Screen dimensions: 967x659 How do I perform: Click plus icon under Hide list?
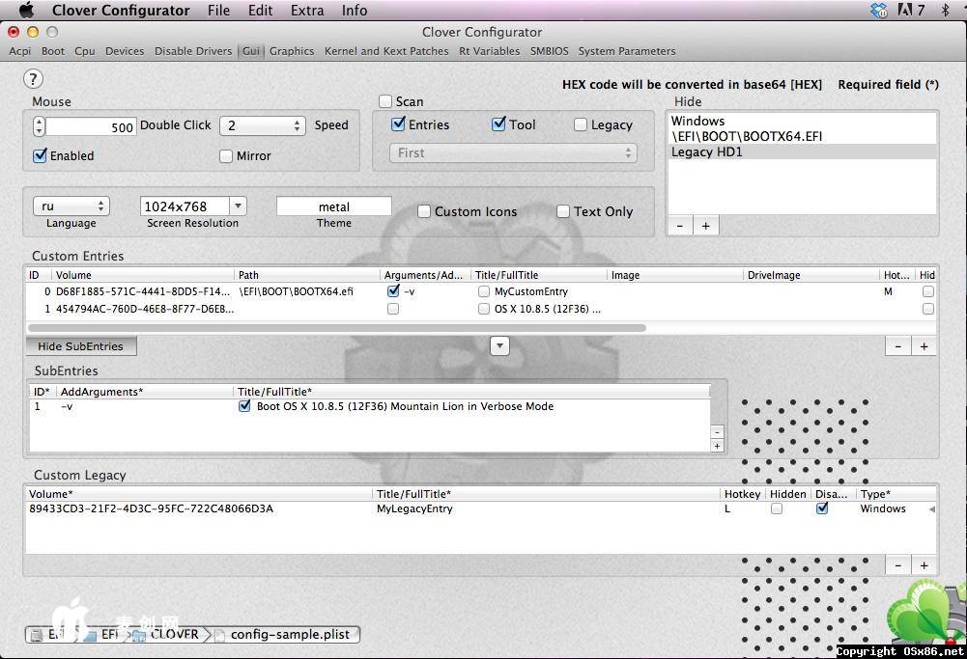(x=705, y=226)
